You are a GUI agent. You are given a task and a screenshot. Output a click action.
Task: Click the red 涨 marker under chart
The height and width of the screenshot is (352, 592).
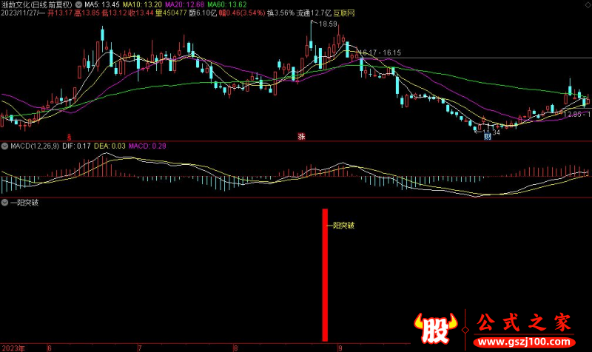pos(301,137)
